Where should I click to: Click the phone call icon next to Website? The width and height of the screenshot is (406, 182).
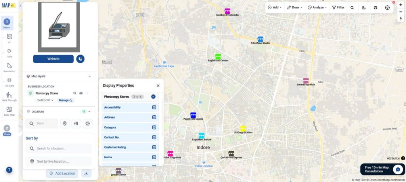[x=80, y=59]
